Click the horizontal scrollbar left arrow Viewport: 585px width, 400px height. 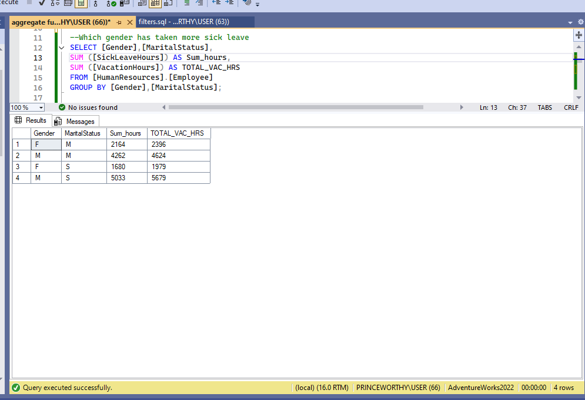coord(164,107)
